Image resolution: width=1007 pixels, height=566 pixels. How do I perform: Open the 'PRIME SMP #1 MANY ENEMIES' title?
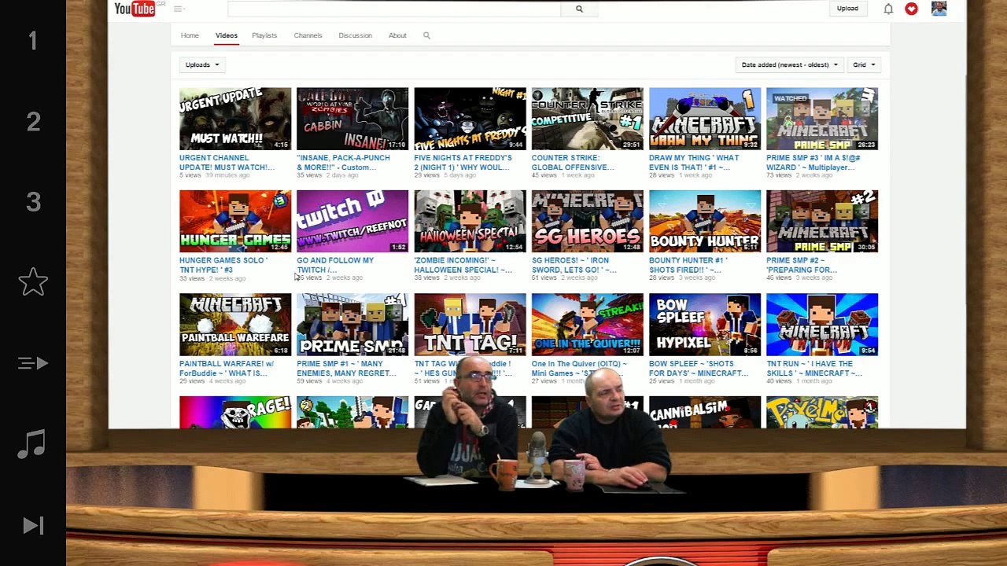[346, 369]
